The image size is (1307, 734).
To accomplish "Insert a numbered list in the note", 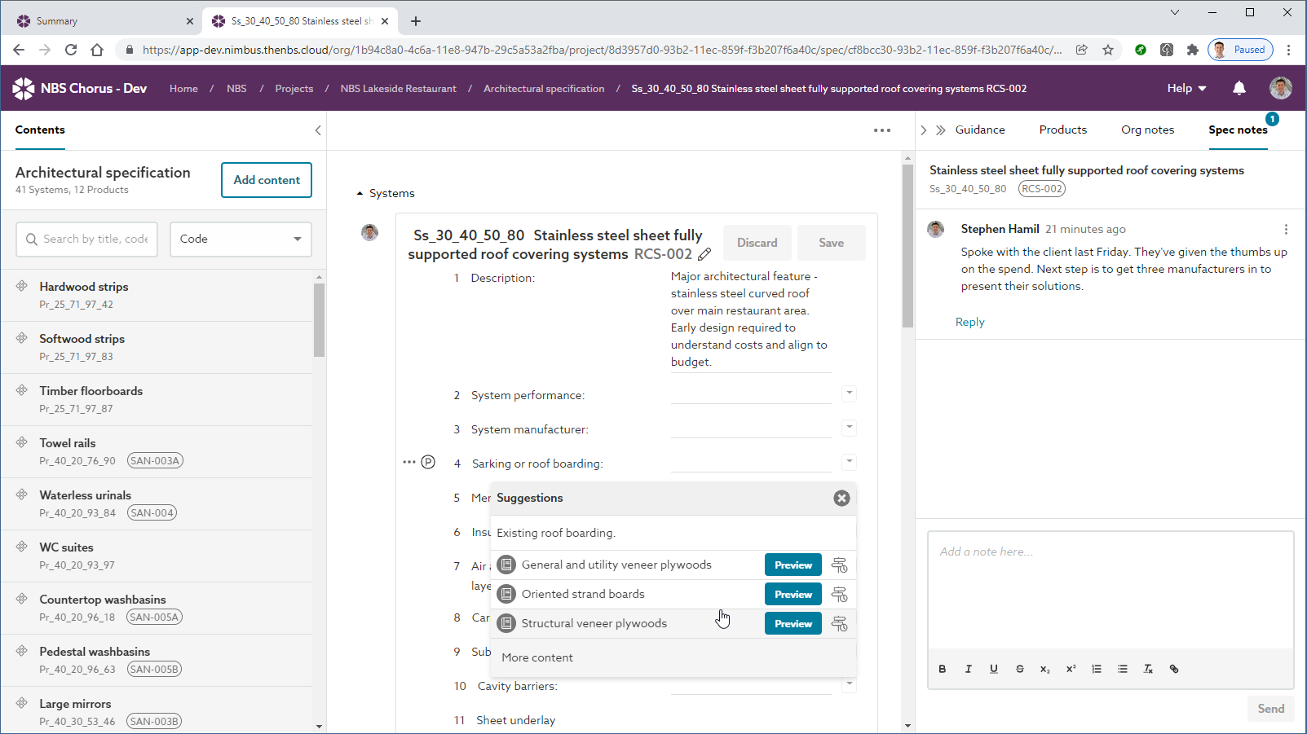I will coord(1097,669).
